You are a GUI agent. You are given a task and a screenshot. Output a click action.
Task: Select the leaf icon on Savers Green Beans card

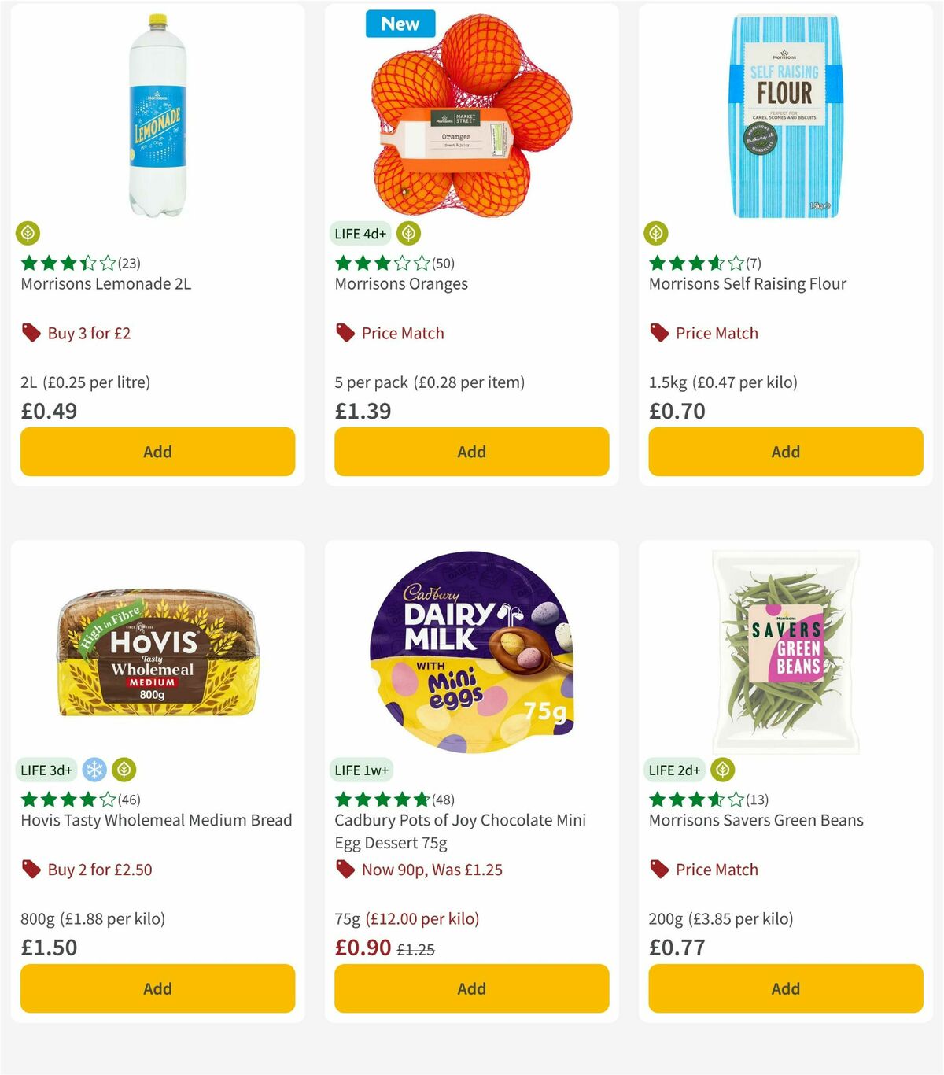[723, 770]
